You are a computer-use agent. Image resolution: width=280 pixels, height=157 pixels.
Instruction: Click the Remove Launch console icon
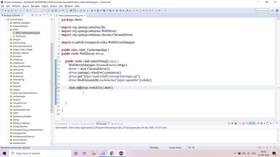click(x=232, y=123)
